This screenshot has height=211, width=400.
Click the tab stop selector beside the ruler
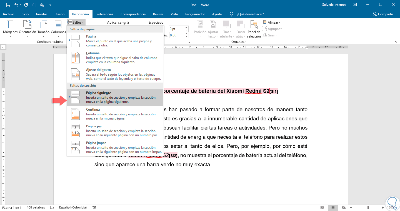pos(3,47)
